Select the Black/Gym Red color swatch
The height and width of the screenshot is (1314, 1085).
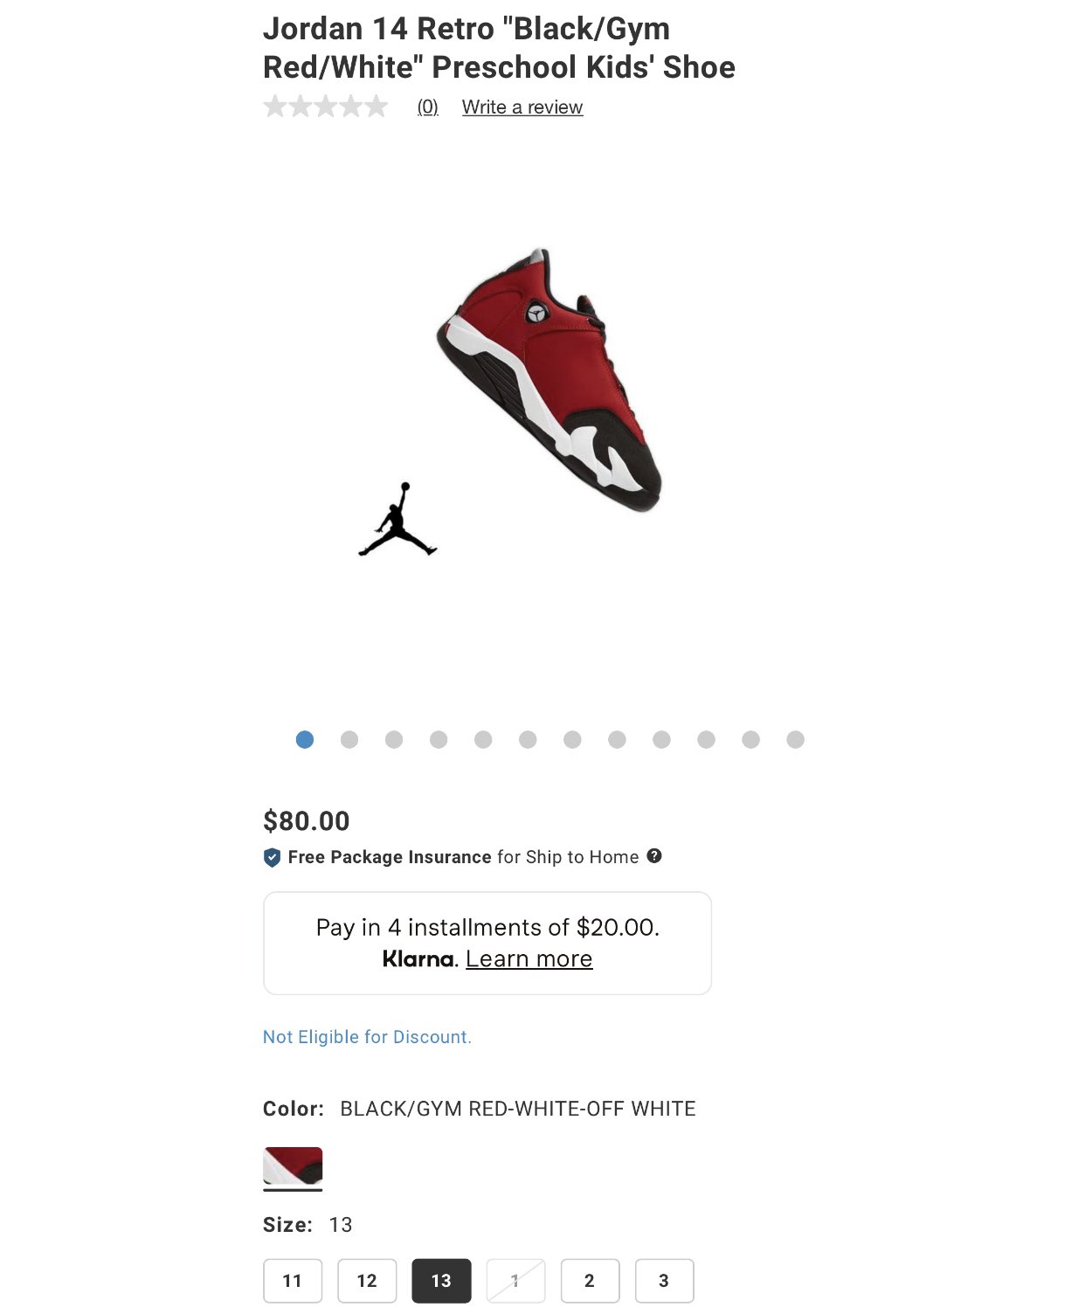(x=293, y=1167)
